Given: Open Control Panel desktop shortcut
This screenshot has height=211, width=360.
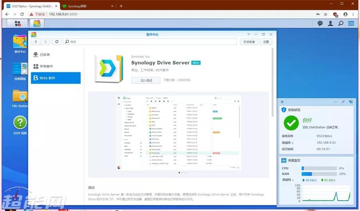Looking at the screenshot, I should click(20, 71).
